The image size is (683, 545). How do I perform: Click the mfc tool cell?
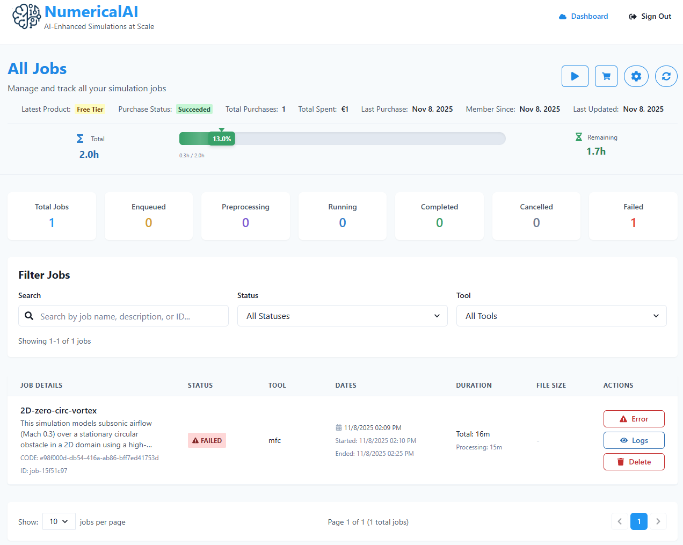click(274, 440)
